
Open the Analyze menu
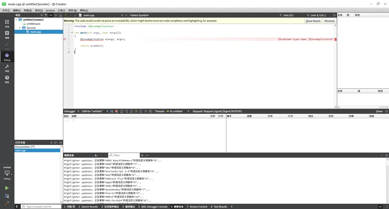click(x=50, y=10)
